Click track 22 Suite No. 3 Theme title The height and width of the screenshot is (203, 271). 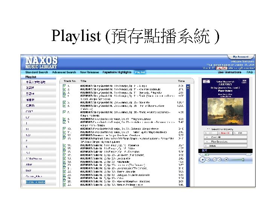(108, 171)
